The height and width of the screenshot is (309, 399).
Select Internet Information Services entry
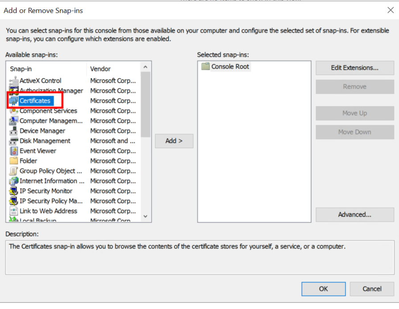pos(52,181)
